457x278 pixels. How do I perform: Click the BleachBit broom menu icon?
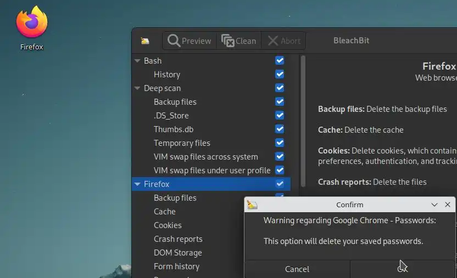[x=145, y=41]
